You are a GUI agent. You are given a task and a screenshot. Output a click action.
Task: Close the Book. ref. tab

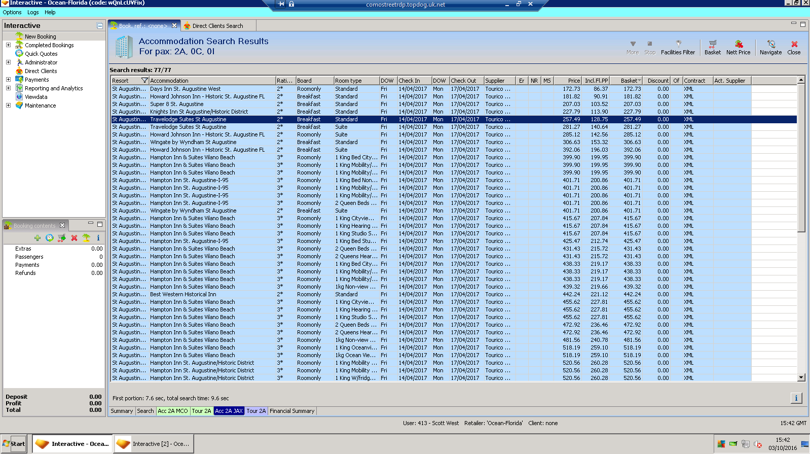[174, 25]
